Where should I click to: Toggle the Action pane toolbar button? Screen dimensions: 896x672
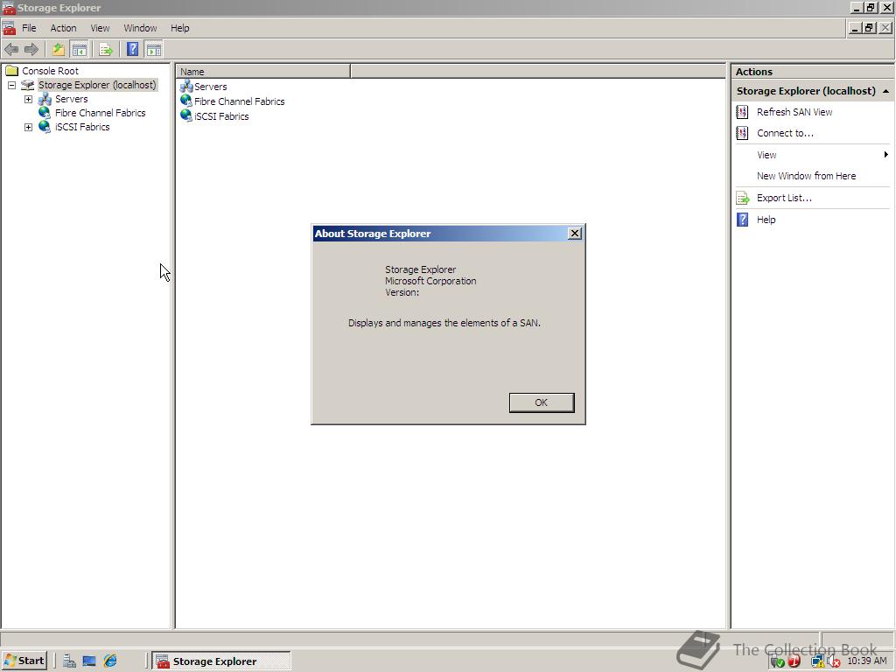[x=154, y=50]
